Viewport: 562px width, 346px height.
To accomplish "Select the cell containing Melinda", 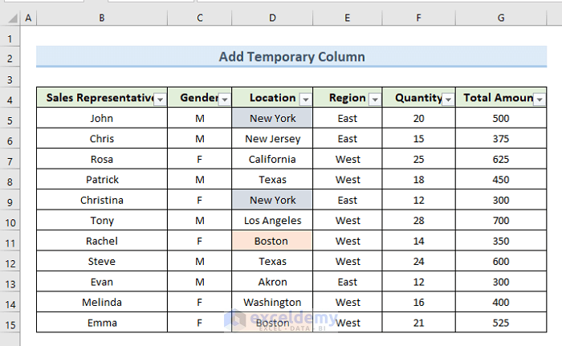I will point(102,302).
